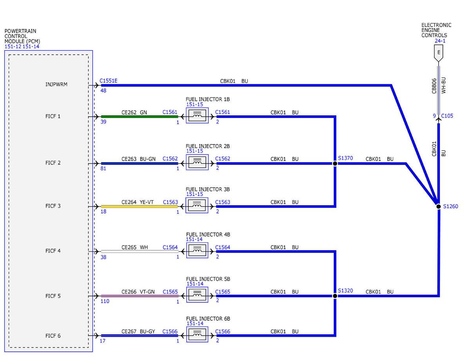Select the Fuel Injector 6B coil symbol
Image resolution: width=470 pixels, height=363 pixels.
click(x=197, y=334)
